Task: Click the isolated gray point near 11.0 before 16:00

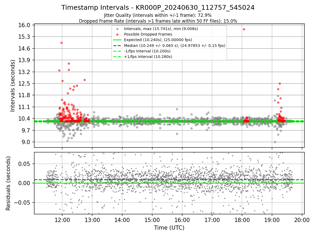Action: pos(177,109)
